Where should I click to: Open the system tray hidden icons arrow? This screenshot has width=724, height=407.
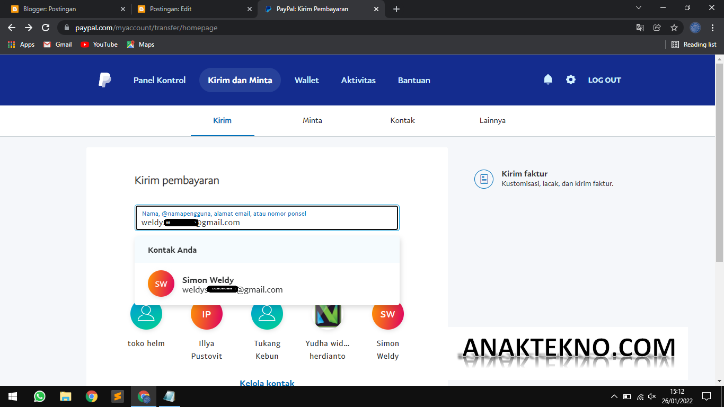point(614,396)
